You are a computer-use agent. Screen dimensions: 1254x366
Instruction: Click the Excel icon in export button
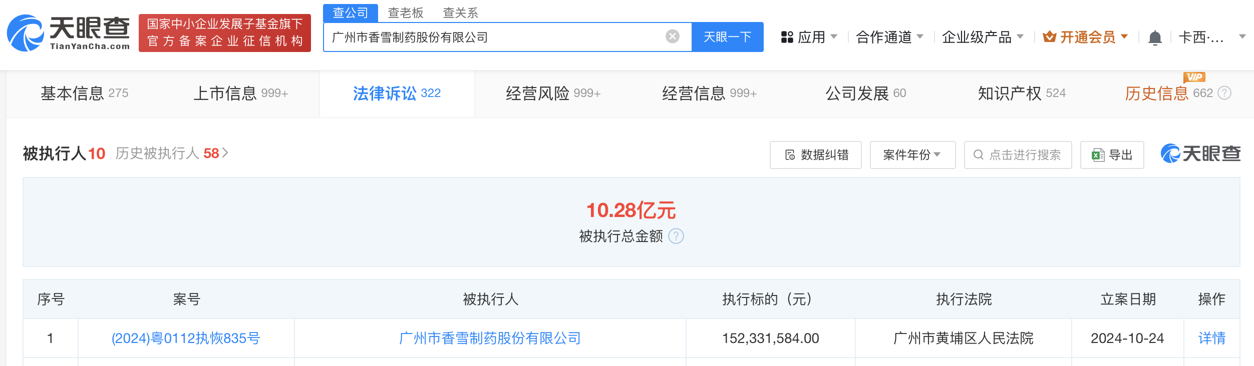tap(1098, 155)
